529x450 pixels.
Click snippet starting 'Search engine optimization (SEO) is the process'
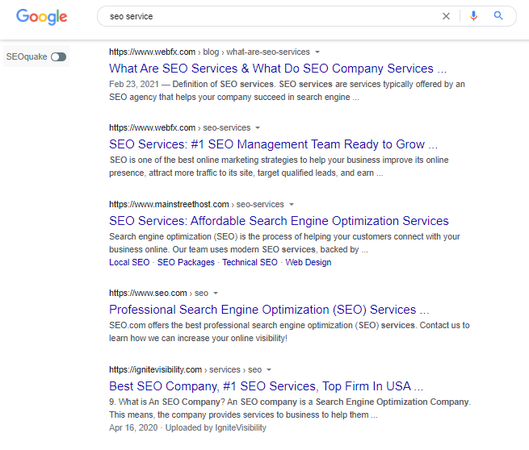coord(284,244)
